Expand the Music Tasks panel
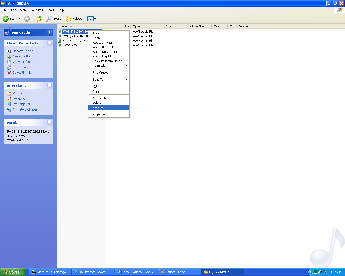 [x=50, y=32]
